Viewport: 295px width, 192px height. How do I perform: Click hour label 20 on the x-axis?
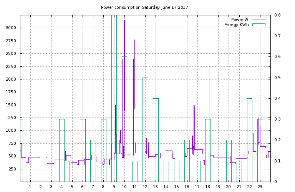coord(229,187)
